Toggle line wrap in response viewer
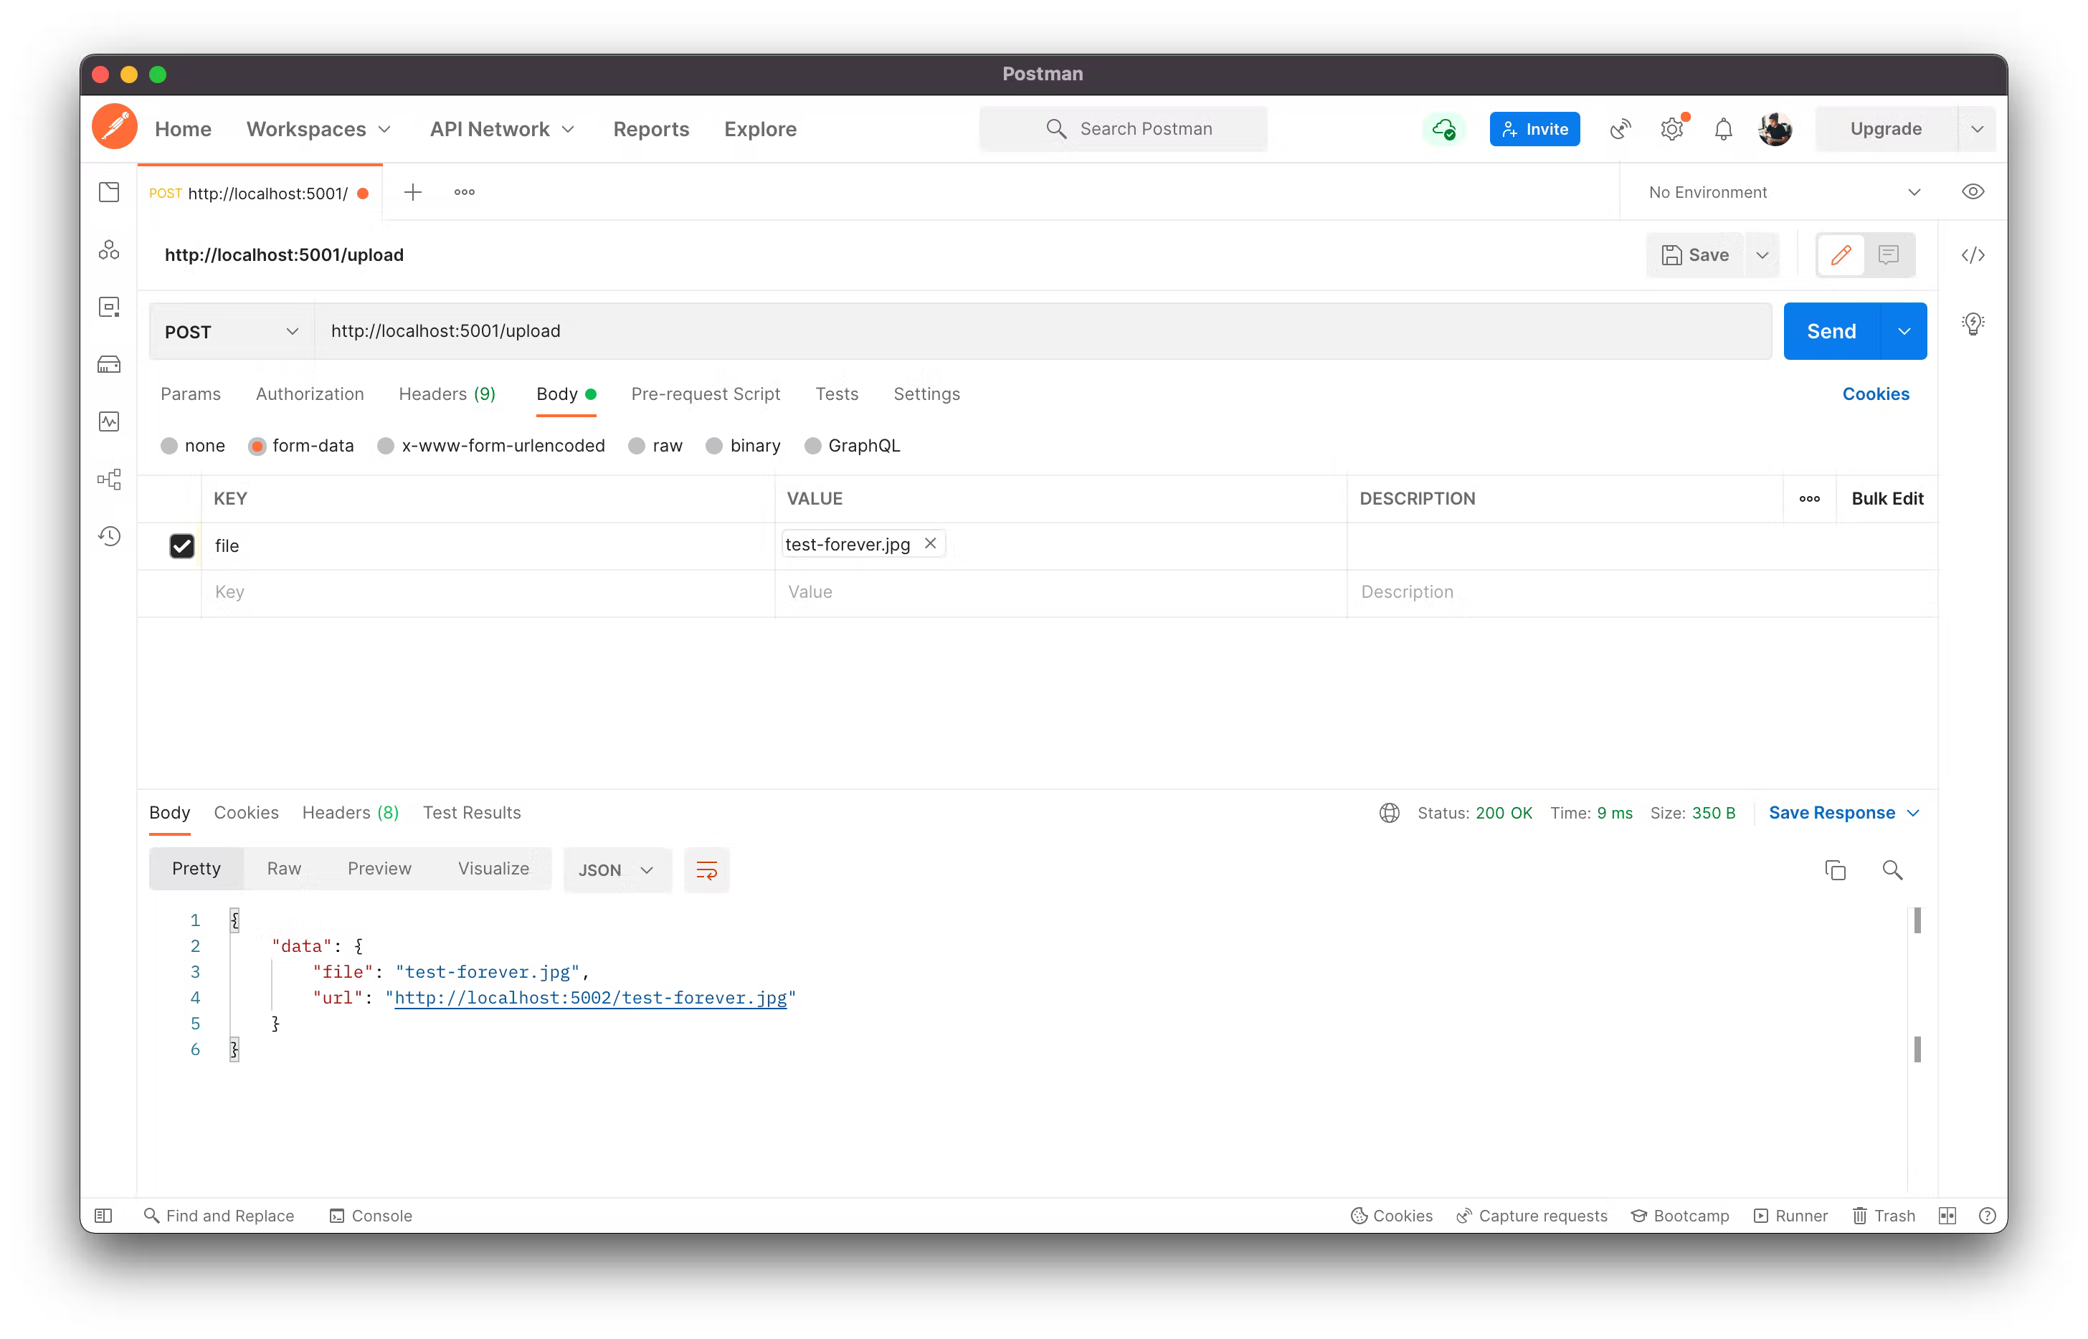 click(x=706, y=870)
